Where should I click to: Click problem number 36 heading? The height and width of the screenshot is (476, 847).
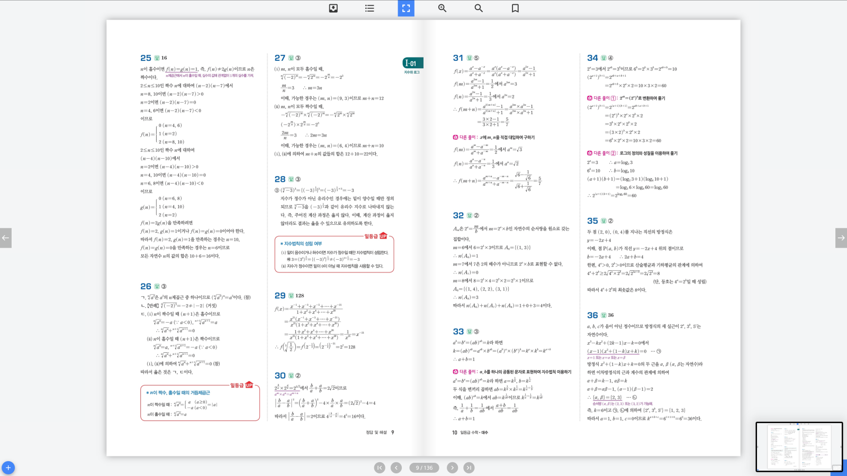(592, 315)
